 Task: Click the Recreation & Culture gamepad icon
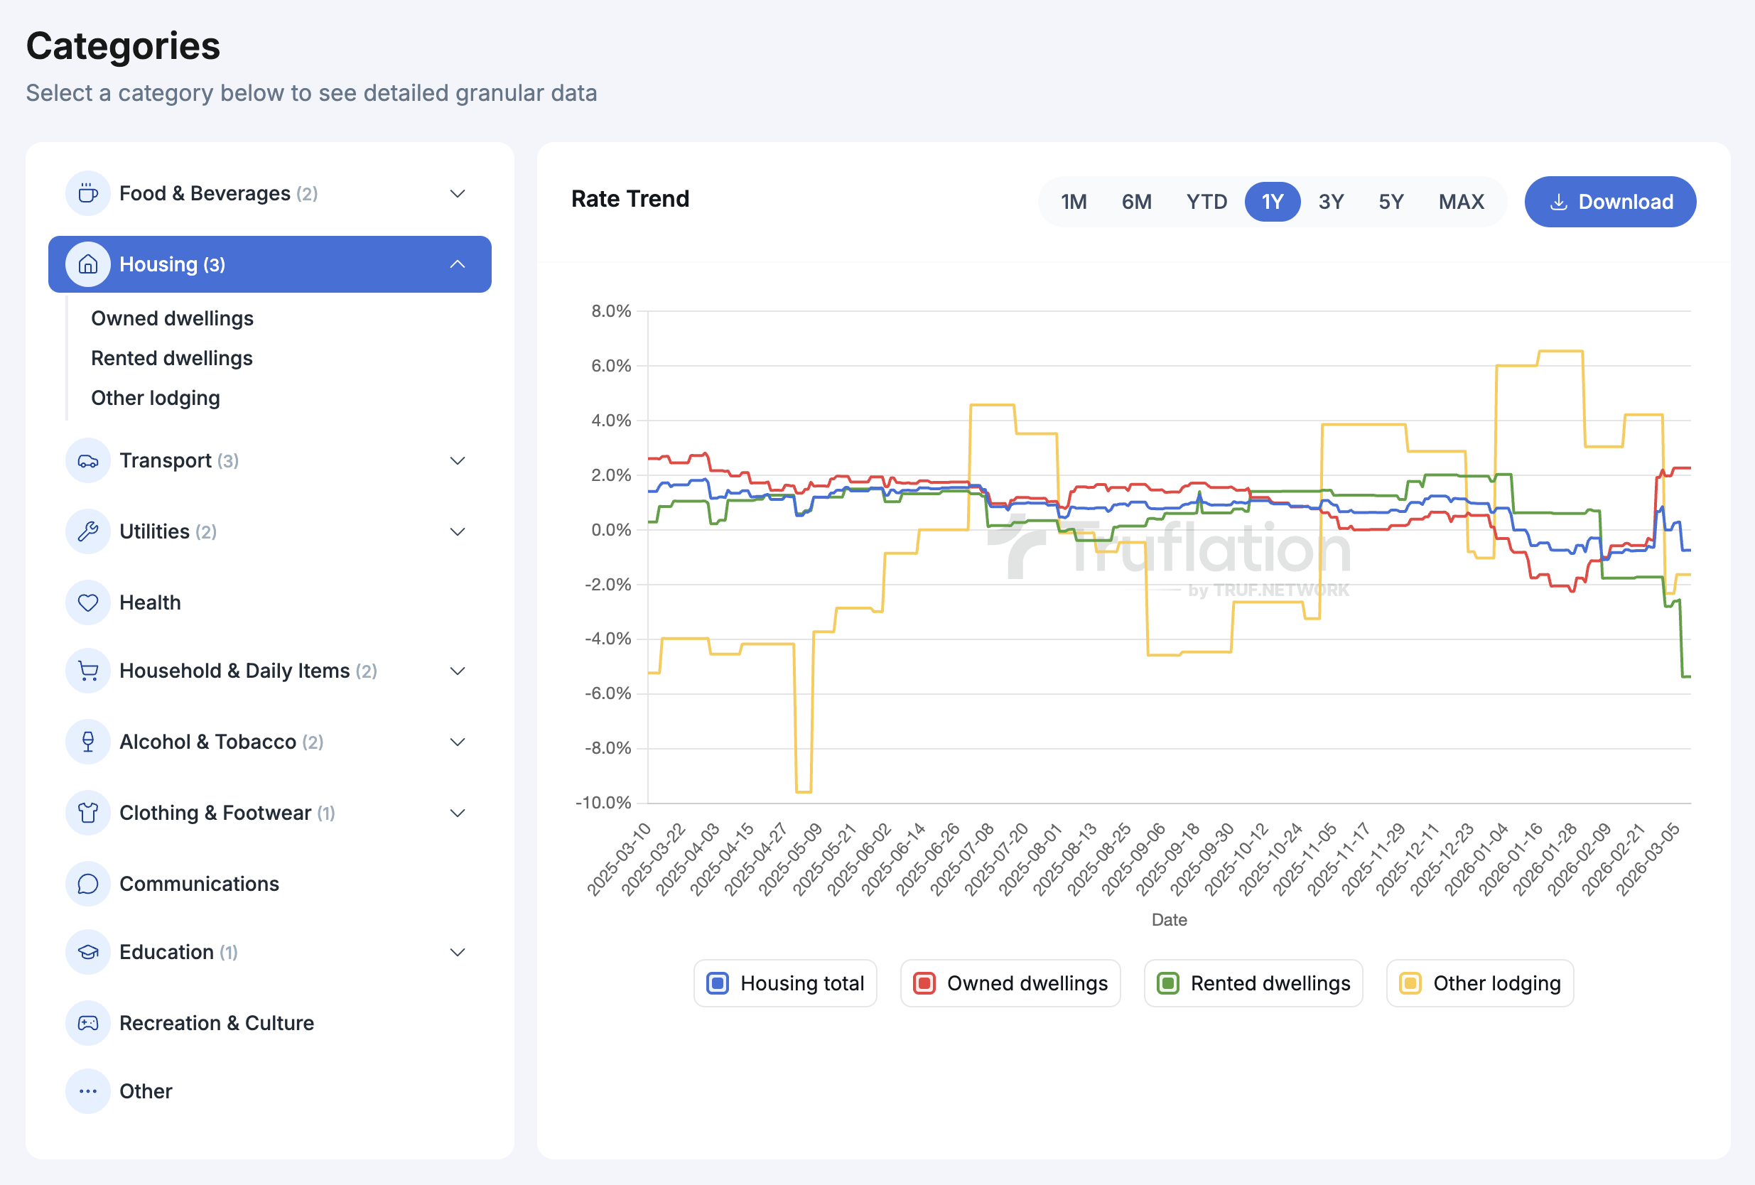87,1022
